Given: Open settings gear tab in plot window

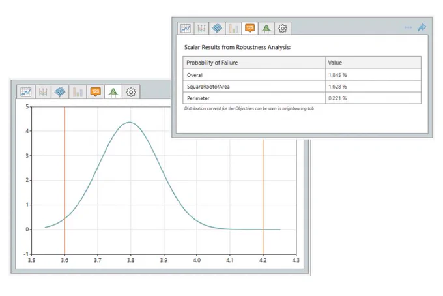Looking at the screenshot, I should pyautogui.click(x=131, y=92).
